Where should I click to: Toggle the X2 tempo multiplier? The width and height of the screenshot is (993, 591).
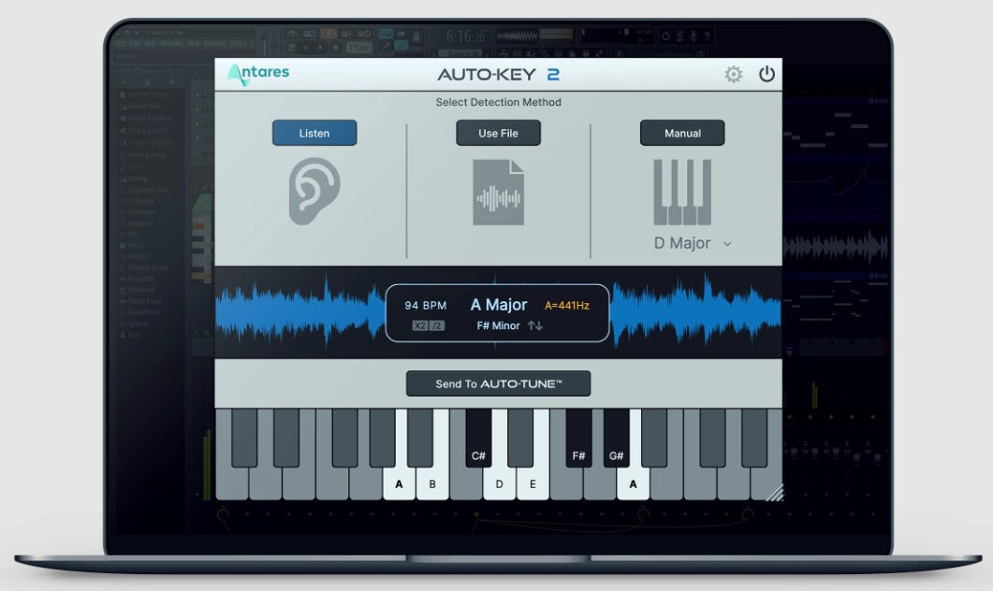click(419, 325)
